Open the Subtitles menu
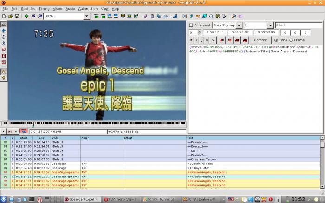This screenshot has width=325, height=203. (x=28, y=9)
